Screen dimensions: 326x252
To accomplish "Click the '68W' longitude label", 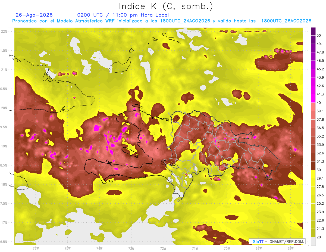I will click(290, 248).
